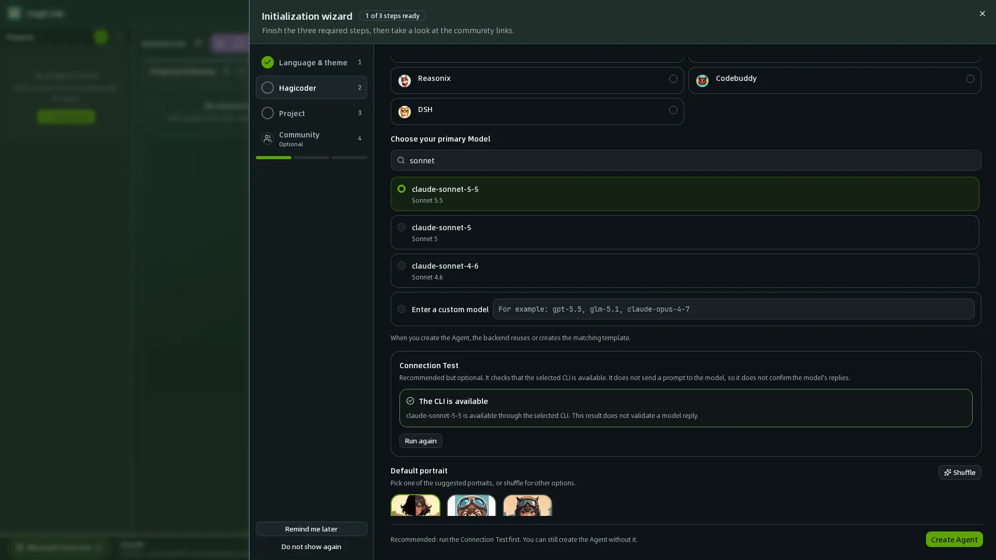The width and height of the screenshot is (996, 560).
Task: Click Create Agent
Action: [x=955, y=539]
